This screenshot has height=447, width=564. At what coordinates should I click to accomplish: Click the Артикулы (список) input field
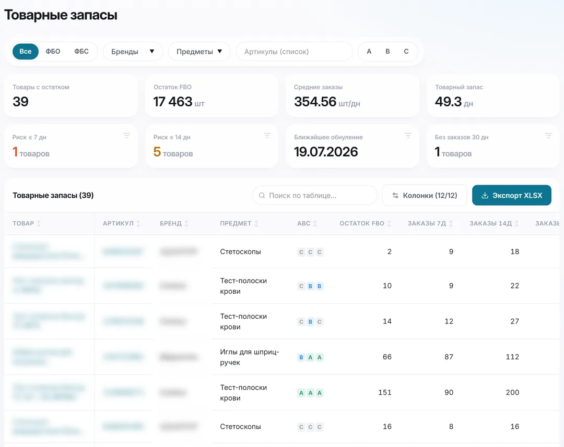click(x=294, y=52)
